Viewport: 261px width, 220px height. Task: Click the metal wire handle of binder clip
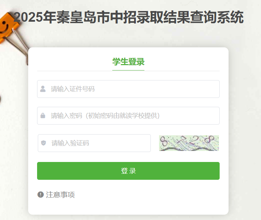[x=19, y=46]
